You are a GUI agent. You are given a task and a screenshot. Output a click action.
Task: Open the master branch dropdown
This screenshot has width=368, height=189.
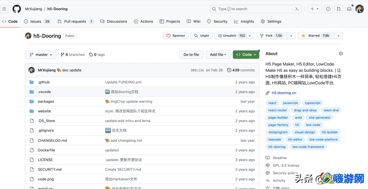40,54
